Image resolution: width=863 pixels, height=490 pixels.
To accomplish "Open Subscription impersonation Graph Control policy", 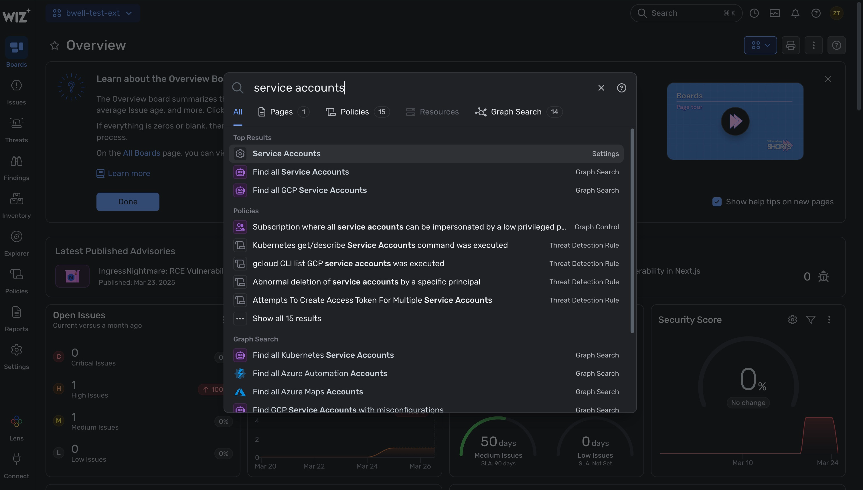I will (426, 227).
